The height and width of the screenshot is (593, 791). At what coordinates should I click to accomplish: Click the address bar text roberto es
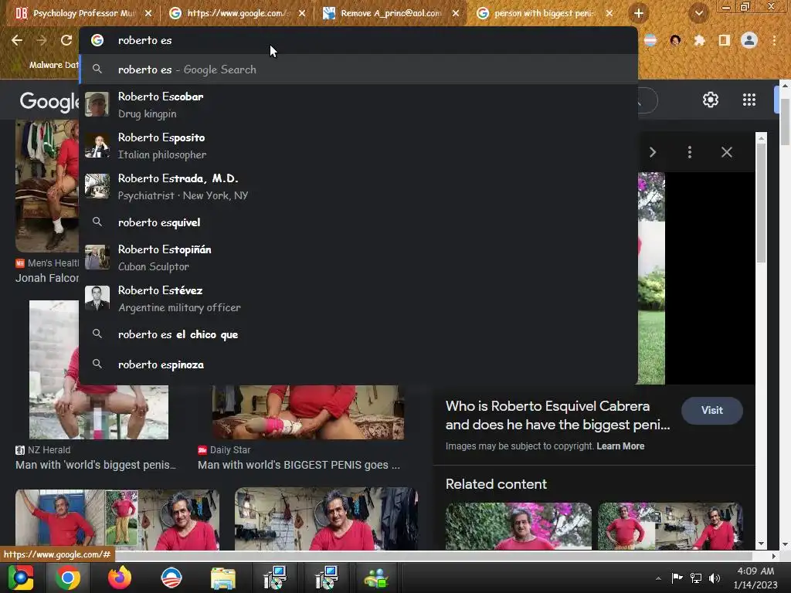click(x=144, y=40)
